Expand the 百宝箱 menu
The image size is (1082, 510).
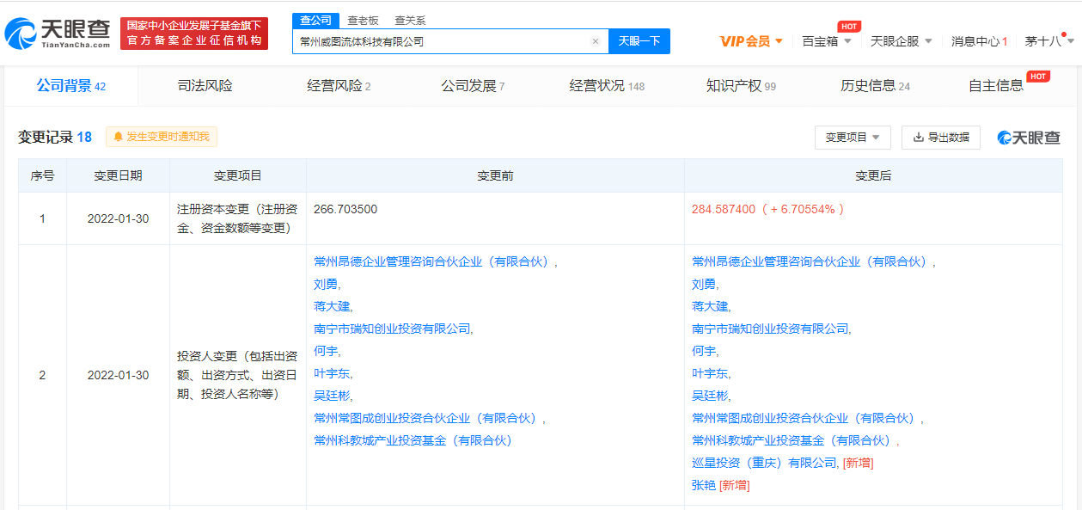(x=826, y=41)
